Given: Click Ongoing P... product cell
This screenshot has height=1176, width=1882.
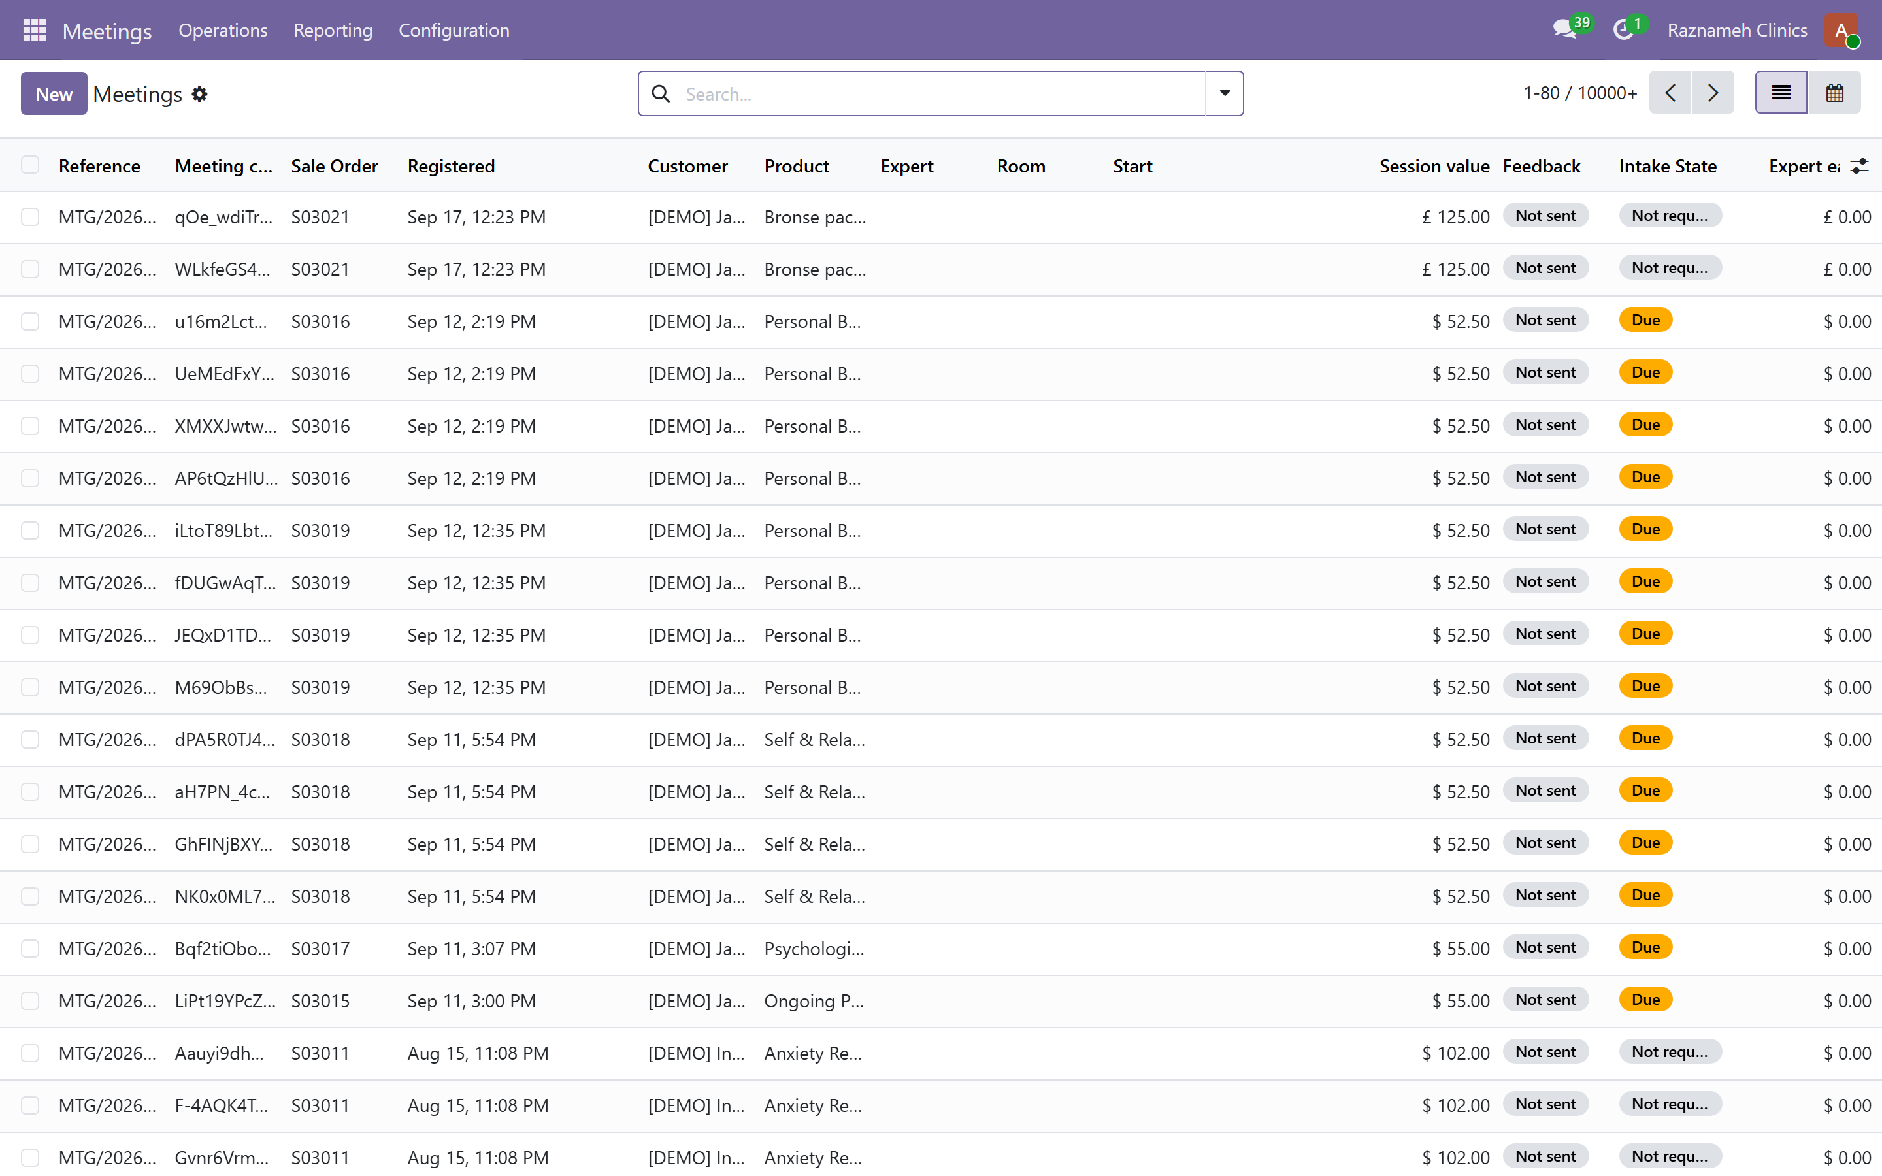Looking at the screenshot, I should tap(814, 1001).
